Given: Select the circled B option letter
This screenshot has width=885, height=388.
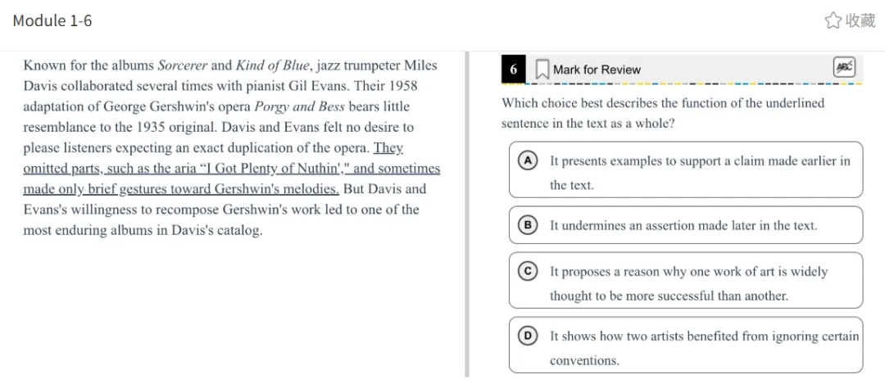Looking at the screenshot, I should coord(529,225).
